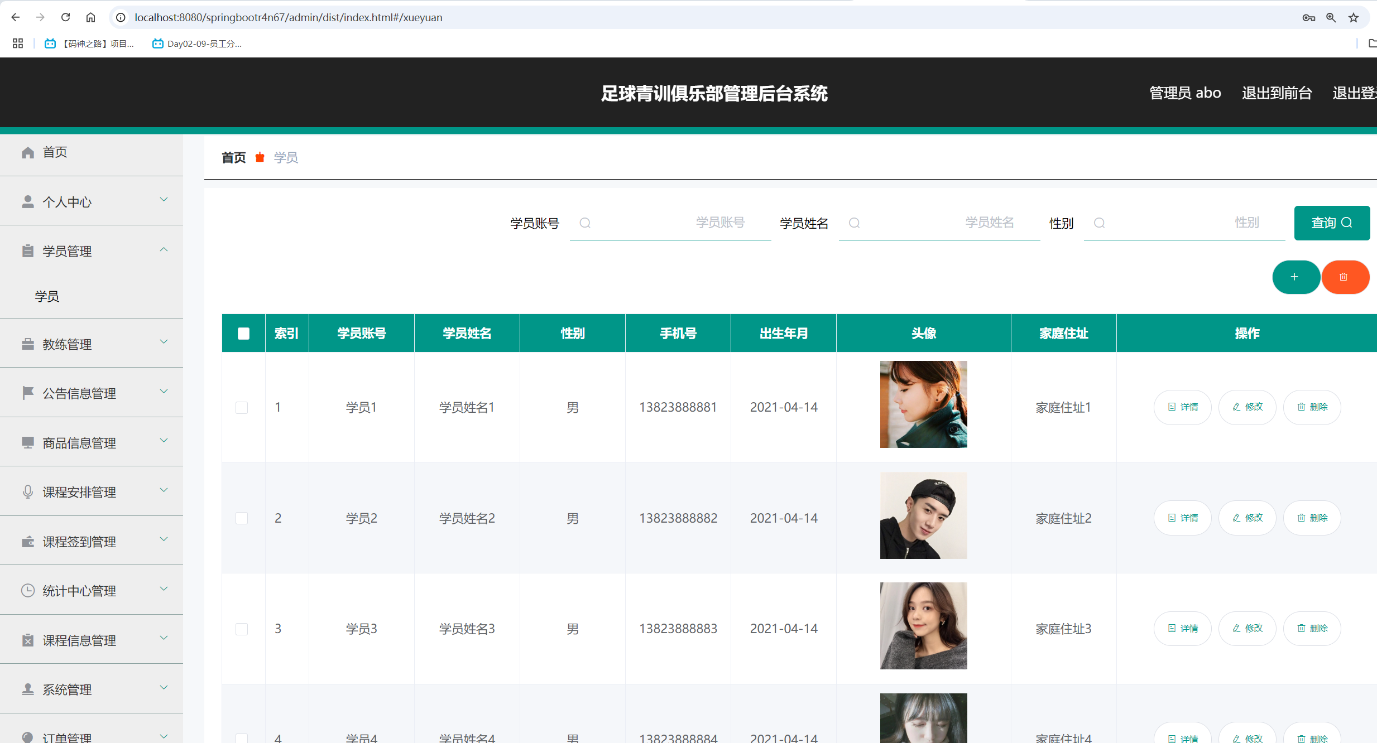Click the clock icon for 统计中心管理
The width and height of the screenshot is (1377, 743).
pos(27,591)
